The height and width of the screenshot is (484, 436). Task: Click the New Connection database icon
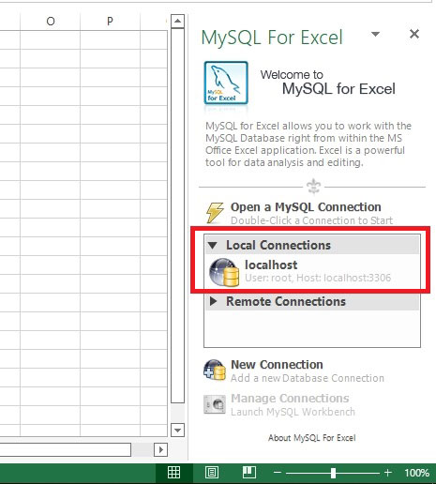point(215,371)
